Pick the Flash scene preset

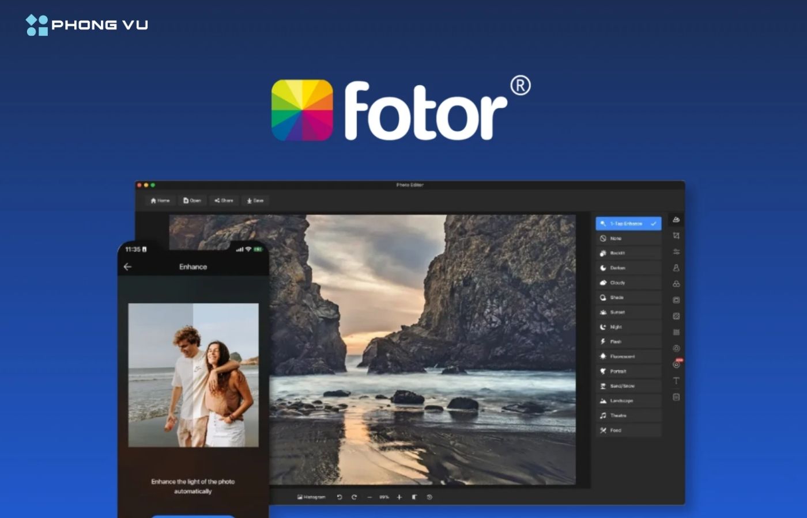628,342
